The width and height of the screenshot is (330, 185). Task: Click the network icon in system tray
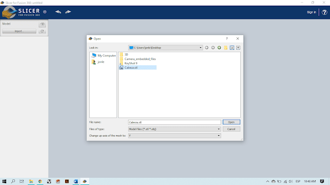(285, 181)
